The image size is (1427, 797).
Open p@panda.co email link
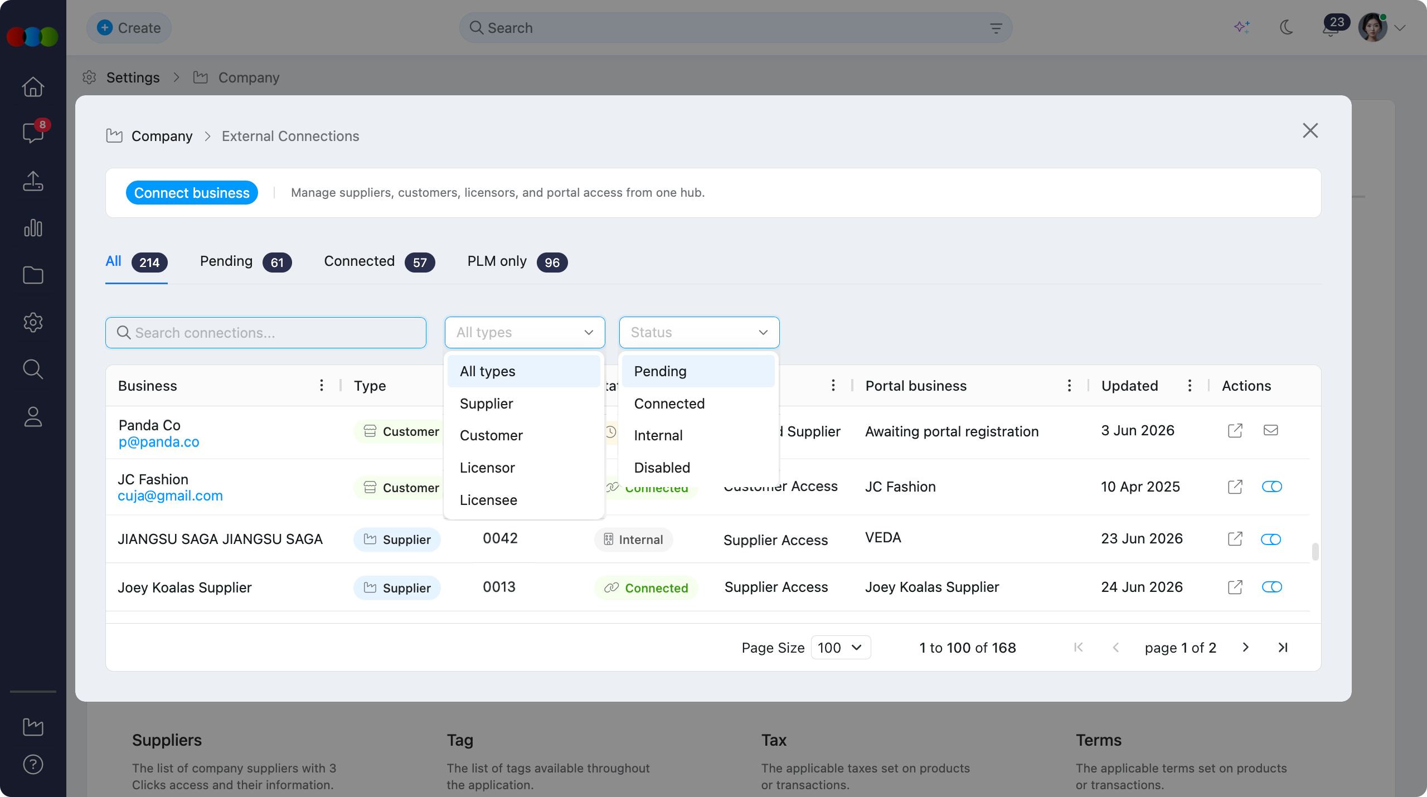coord(159,442)
